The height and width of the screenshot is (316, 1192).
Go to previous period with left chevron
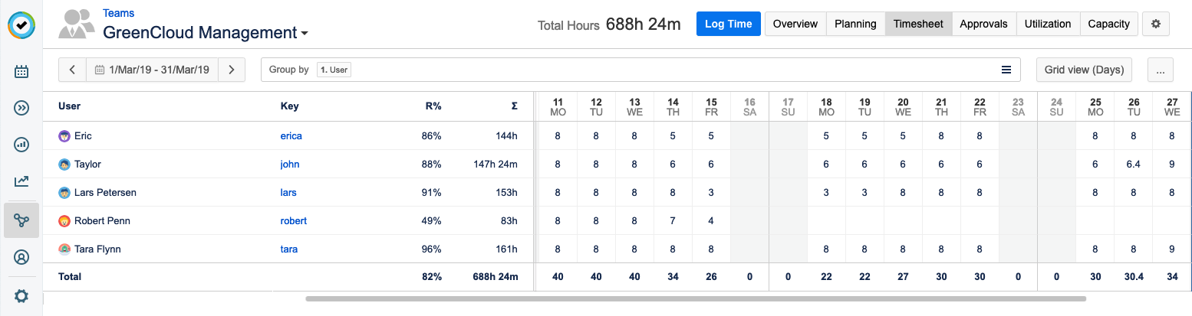72,70
